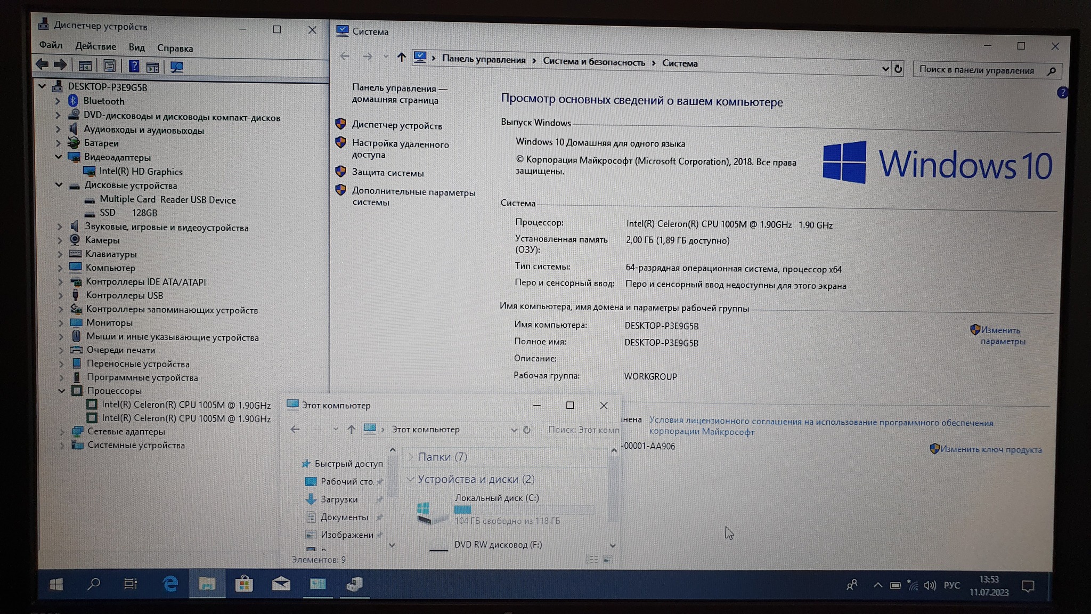Click Изменить ключ продукта link
The height and width of the screenshot is (614, 1091).
[x=990, y=449]
